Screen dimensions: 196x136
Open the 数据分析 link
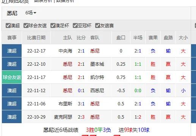pyautogui.click(x=65, y=1)
